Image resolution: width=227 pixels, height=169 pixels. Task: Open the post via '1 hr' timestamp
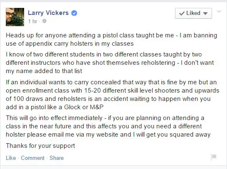point(33,22)
